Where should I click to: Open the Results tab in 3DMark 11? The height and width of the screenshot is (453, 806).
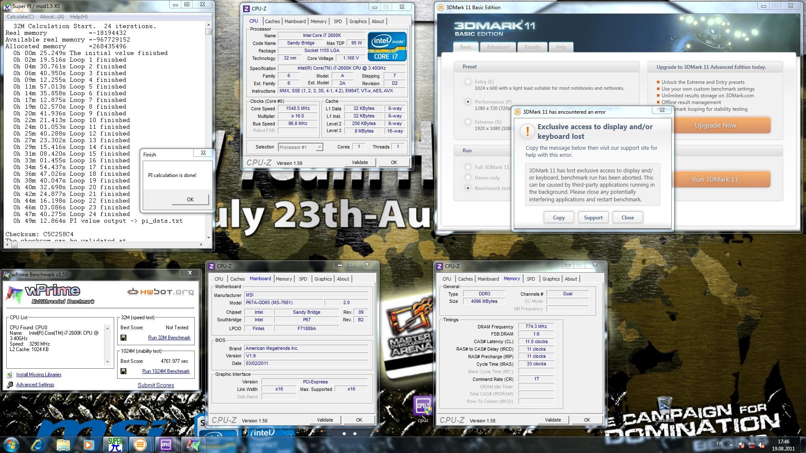tap(532, 47)
